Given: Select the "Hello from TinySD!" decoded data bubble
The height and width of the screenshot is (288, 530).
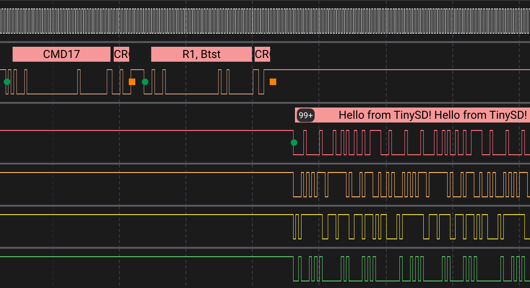Looking at the screenshot, I should (x=412, y=115).
